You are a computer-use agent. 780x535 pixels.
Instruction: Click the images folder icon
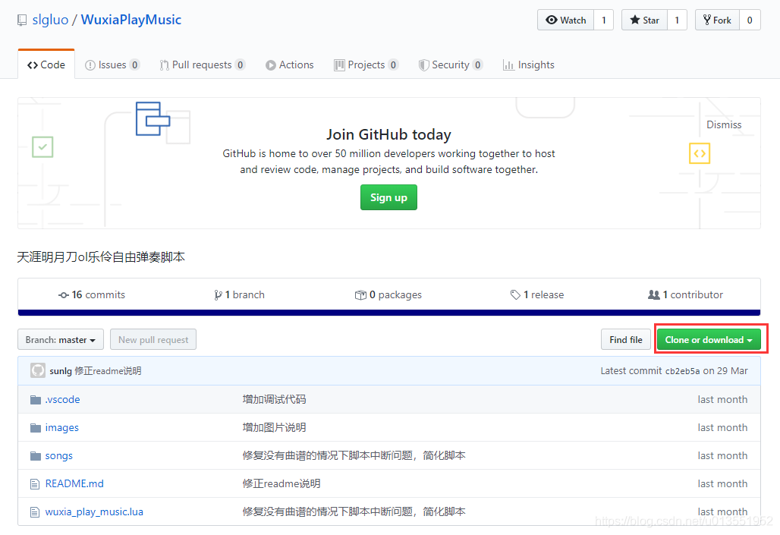[x=36, y=428]
